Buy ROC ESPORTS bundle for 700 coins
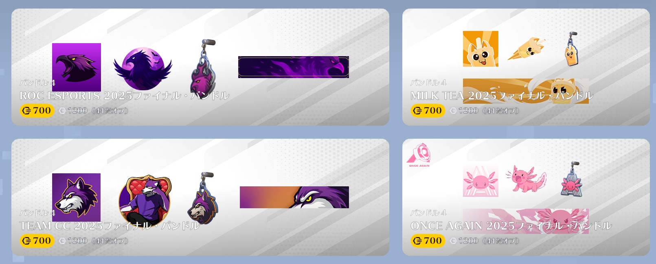The image size is (656, 264). 37,111
